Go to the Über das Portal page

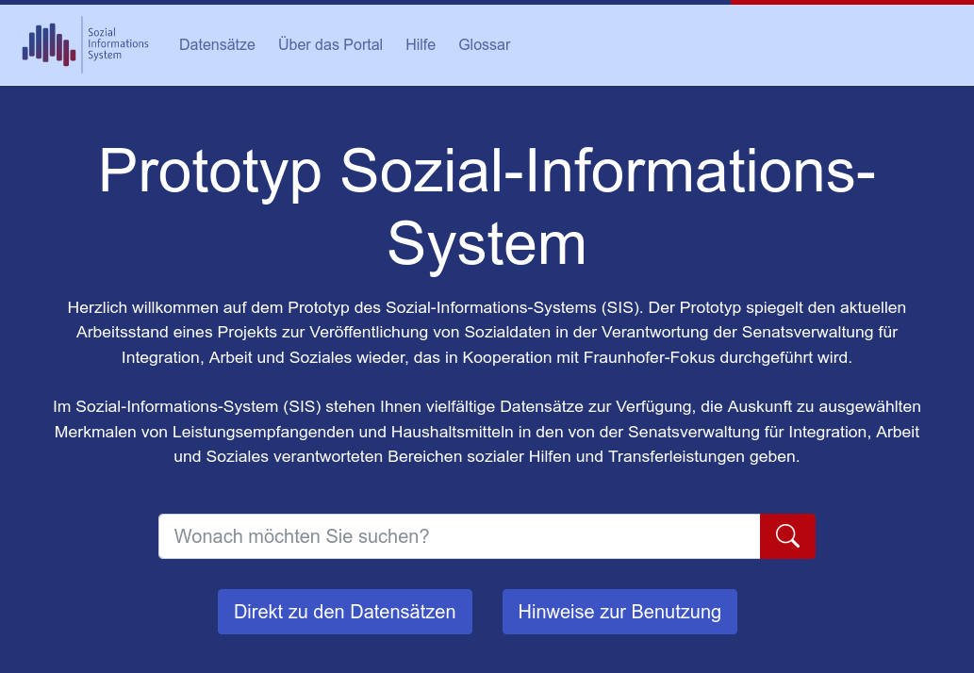pos(330,44)
